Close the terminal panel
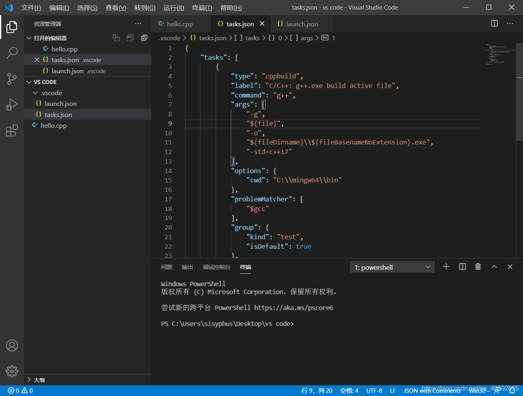This screenshot has height=396, width=523. 510,267
